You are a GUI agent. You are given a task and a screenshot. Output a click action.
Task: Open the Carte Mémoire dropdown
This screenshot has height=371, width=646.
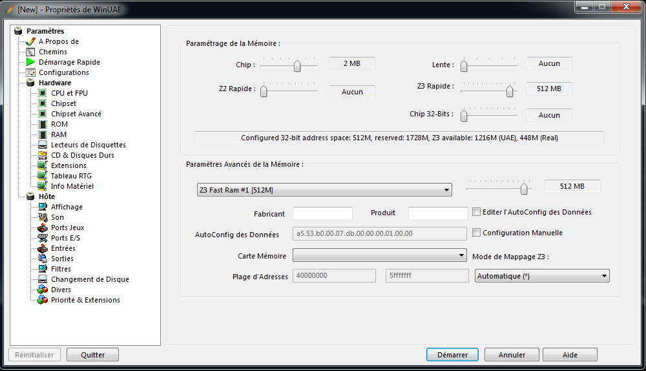379,255
